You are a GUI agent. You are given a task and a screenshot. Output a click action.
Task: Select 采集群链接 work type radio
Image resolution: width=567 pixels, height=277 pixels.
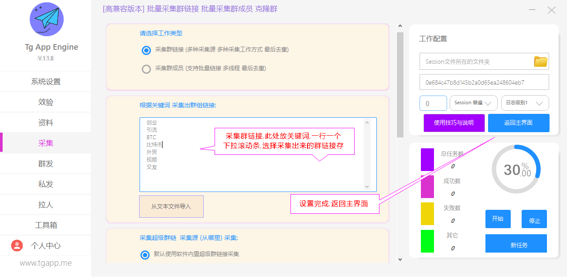pyautogui.click(x=146, y=50)
